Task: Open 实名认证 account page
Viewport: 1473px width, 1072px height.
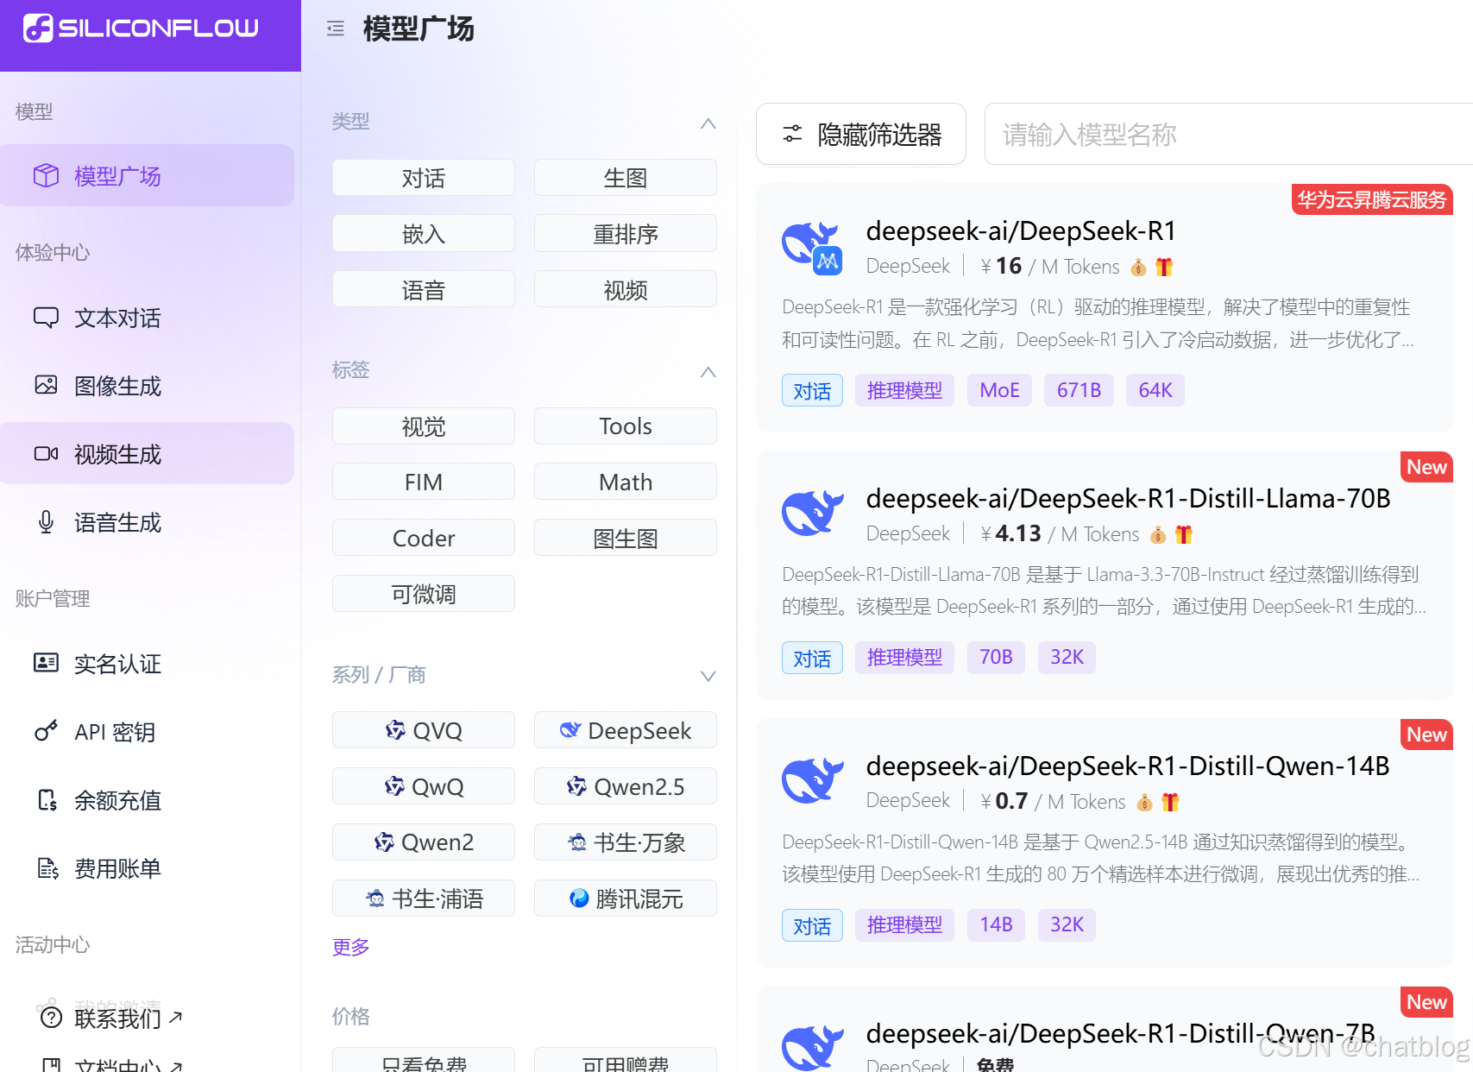Action: tap(147, 664)
